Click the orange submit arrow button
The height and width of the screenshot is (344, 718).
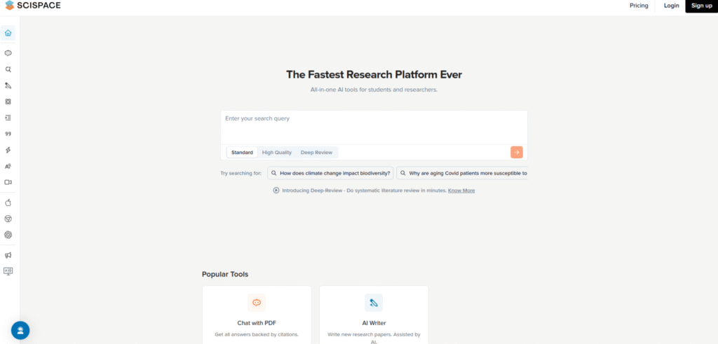tap(517, 152)
